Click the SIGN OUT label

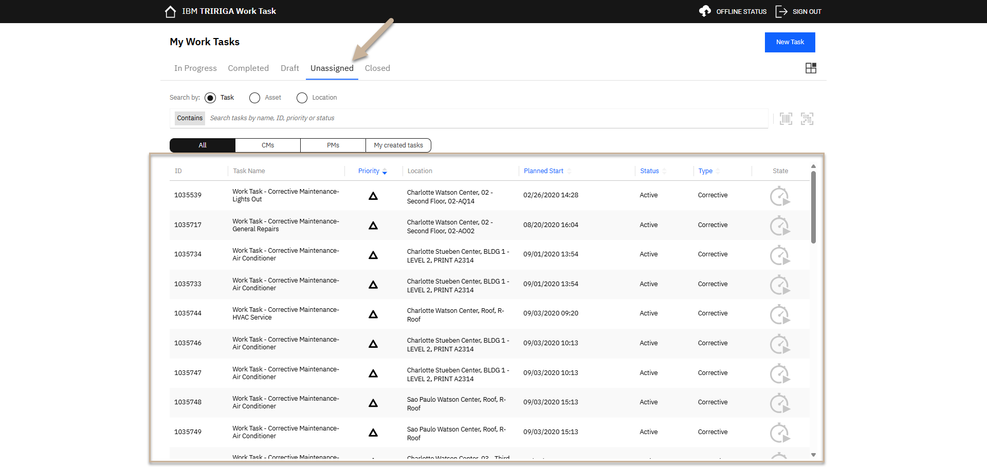click(x=807, y=11)
